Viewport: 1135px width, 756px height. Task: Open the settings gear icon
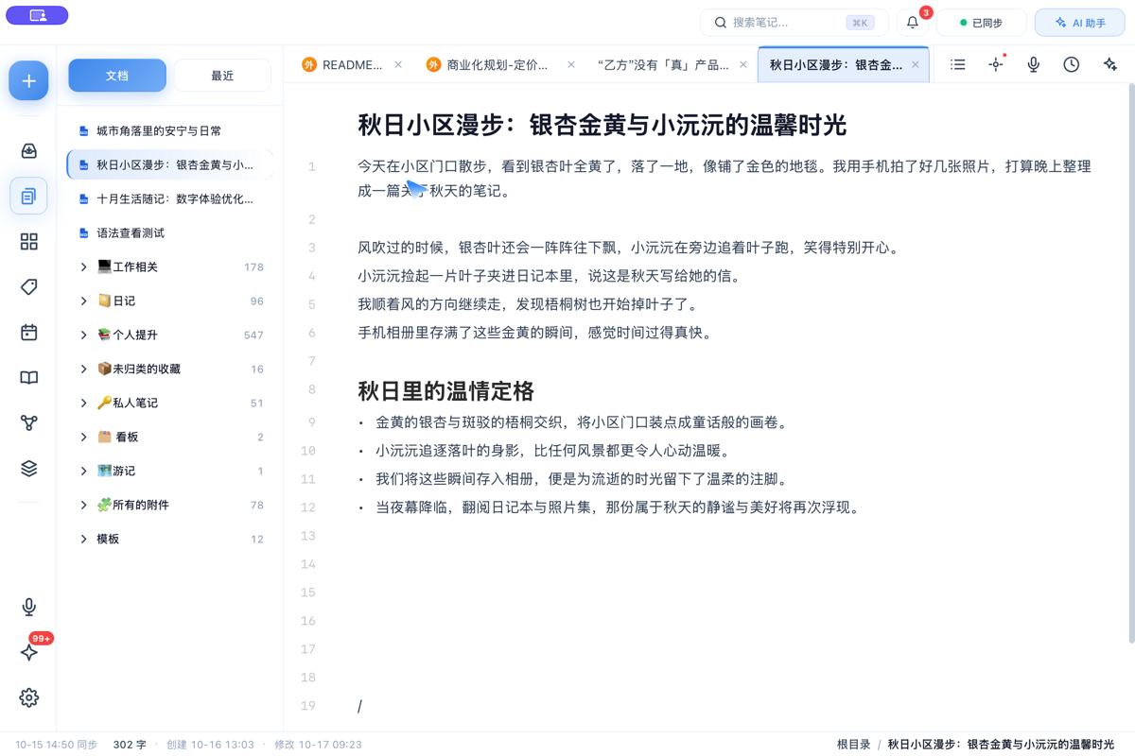click(28, 697)
